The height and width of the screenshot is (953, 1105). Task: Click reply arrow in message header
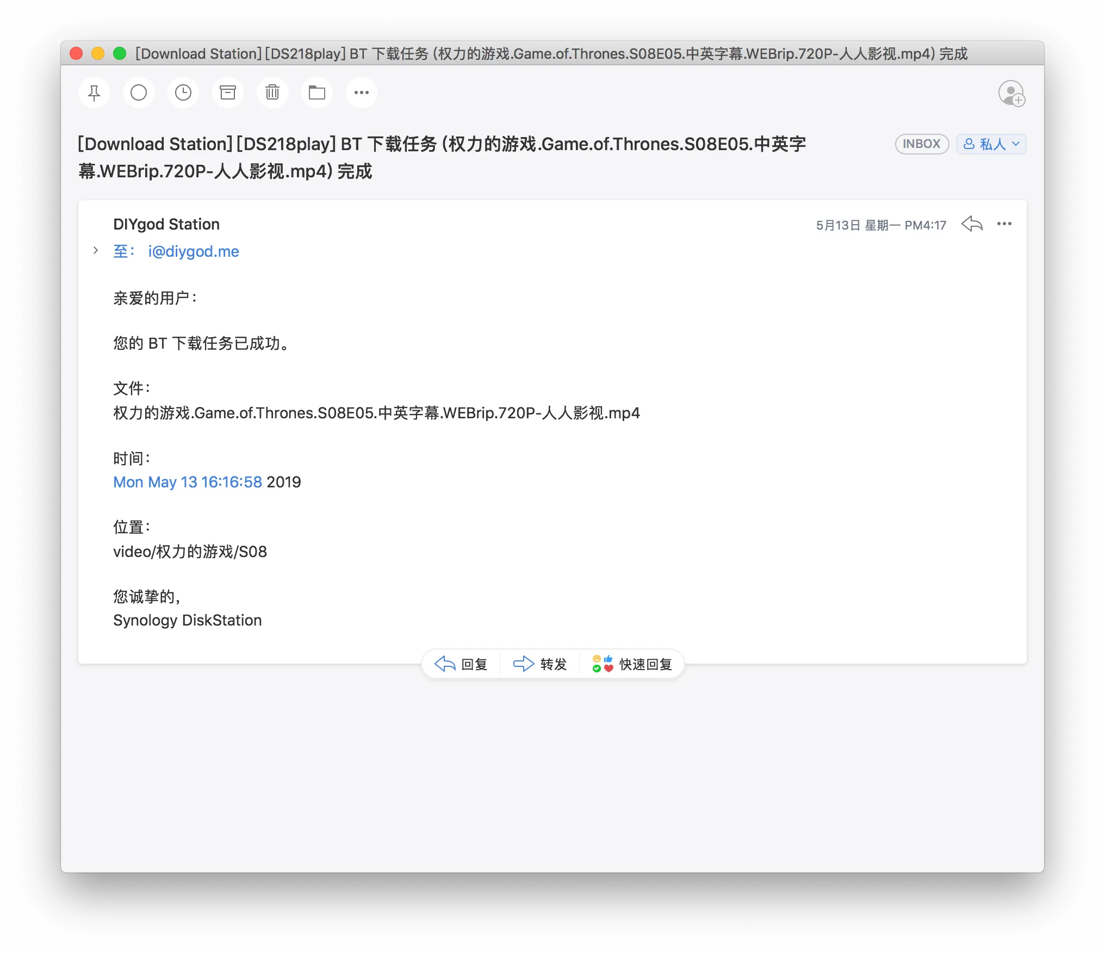(972, 224)
